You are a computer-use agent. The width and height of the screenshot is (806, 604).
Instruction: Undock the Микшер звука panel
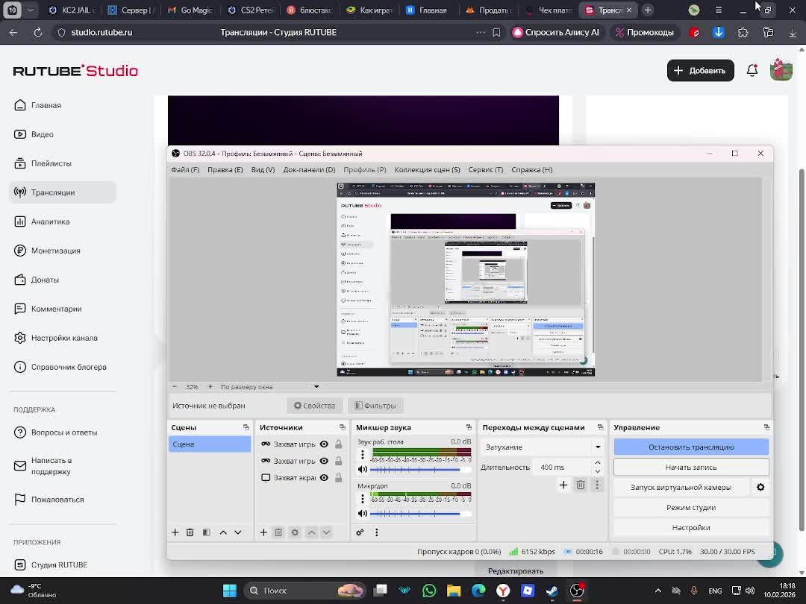469,427
